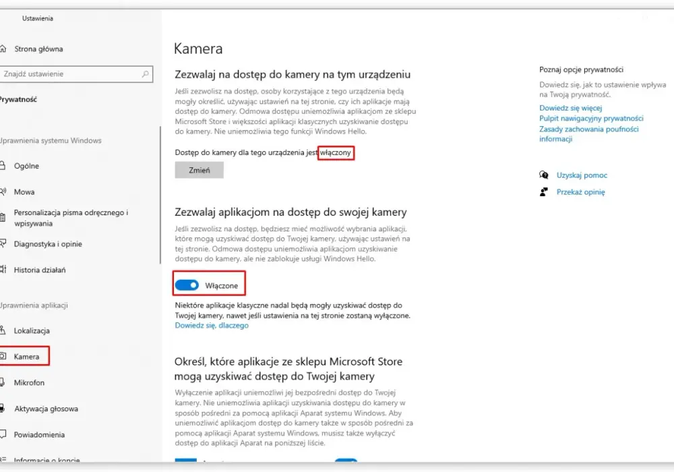Click the Uzyskaj pomoc help icon

(544, 175)
